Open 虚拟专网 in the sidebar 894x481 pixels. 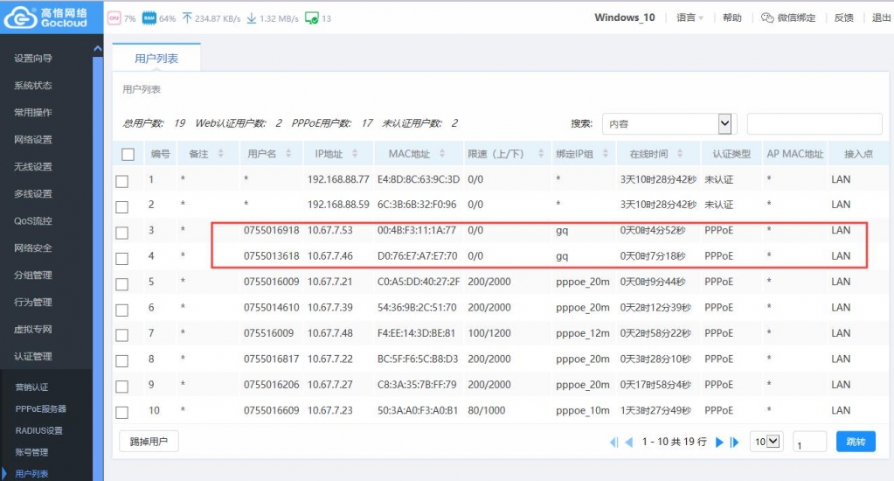33,329
